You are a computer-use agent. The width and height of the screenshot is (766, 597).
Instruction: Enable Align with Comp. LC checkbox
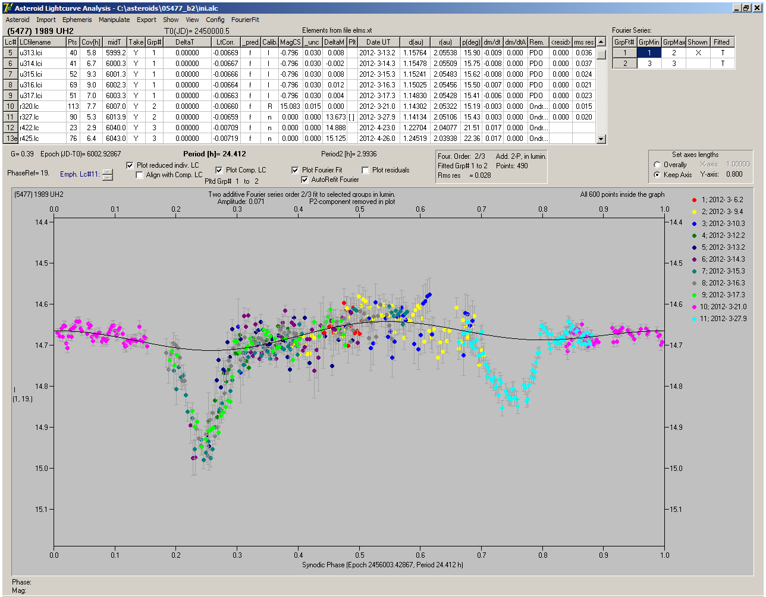click(140, 175)
